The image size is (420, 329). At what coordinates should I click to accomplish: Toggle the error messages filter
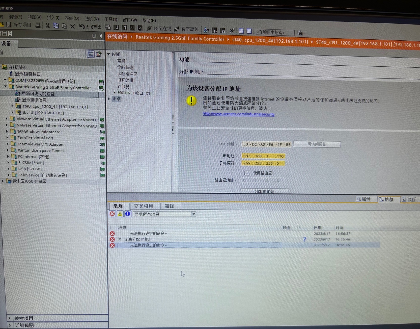click(x=112, y=214)
